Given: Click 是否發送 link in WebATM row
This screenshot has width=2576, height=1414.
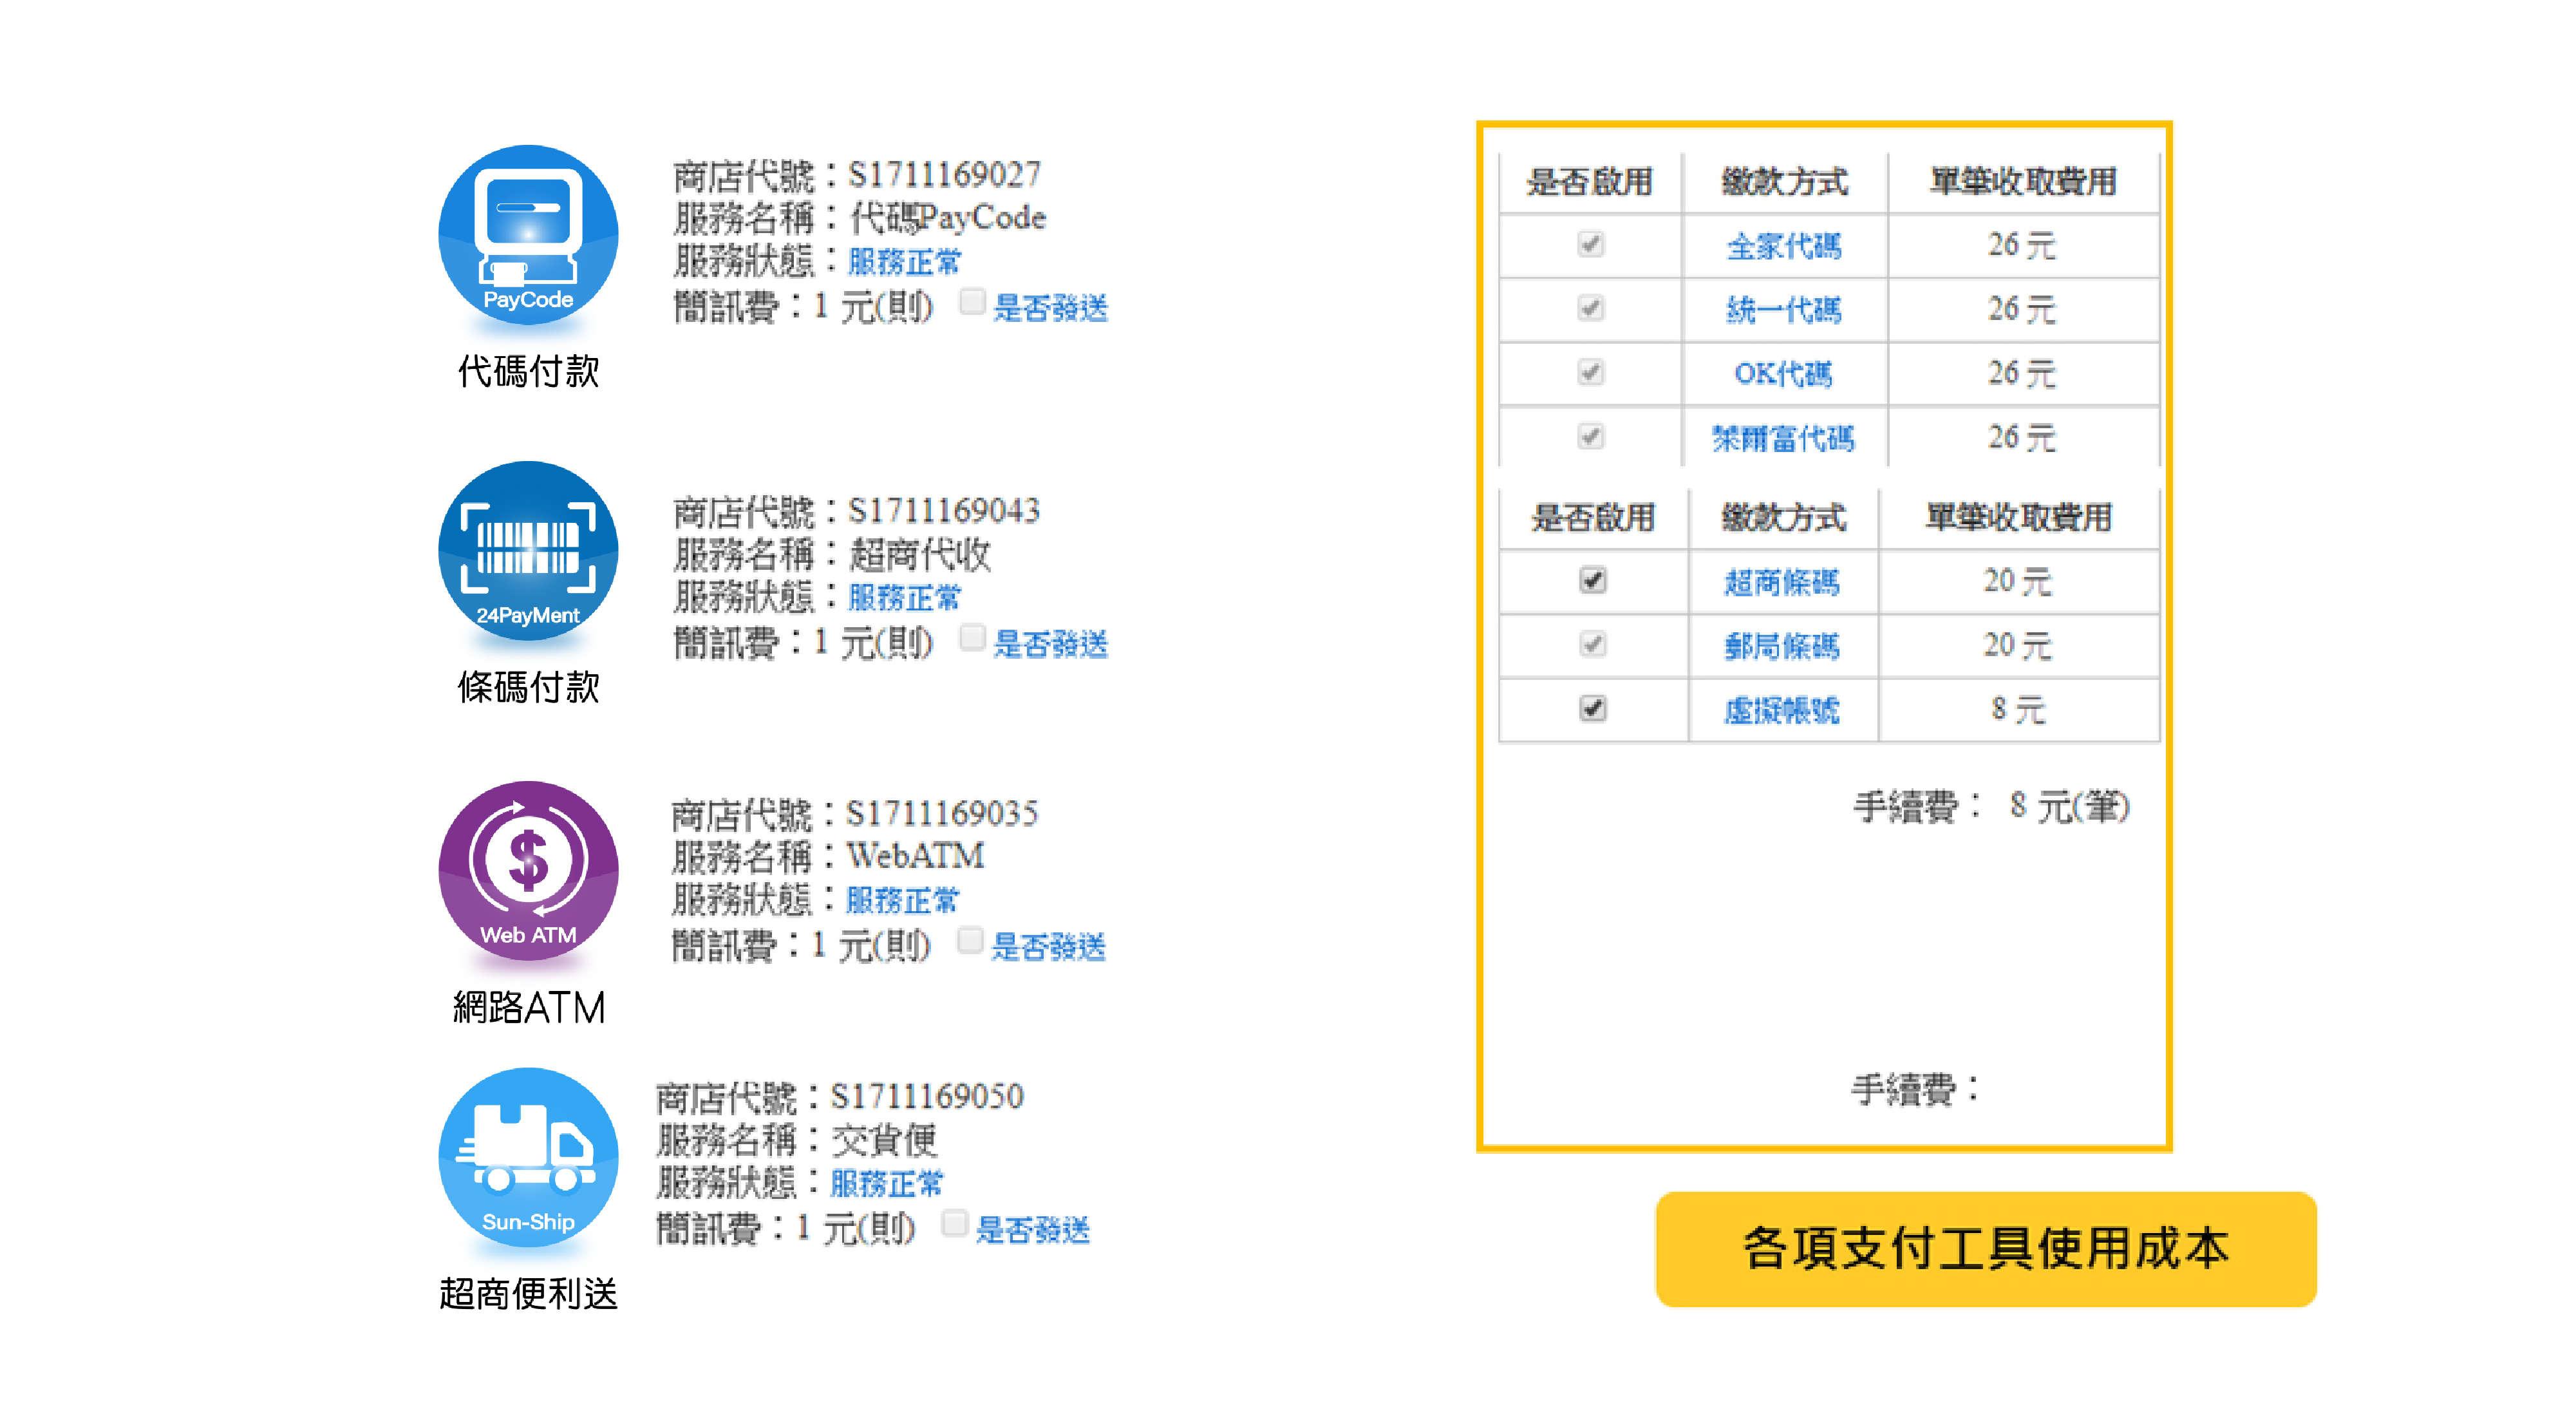Looking at the screenshot, I should point(1048,947).
